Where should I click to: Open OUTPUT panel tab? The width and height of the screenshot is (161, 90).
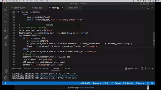tap(27, 68)
